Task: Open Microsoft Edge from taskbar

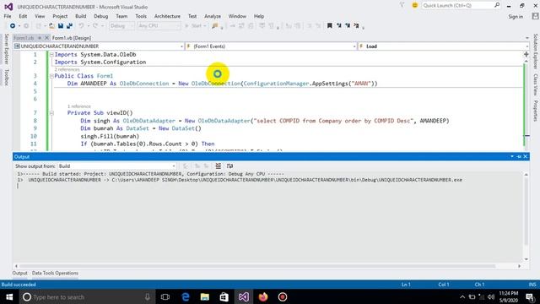Action: coord(186,296)
